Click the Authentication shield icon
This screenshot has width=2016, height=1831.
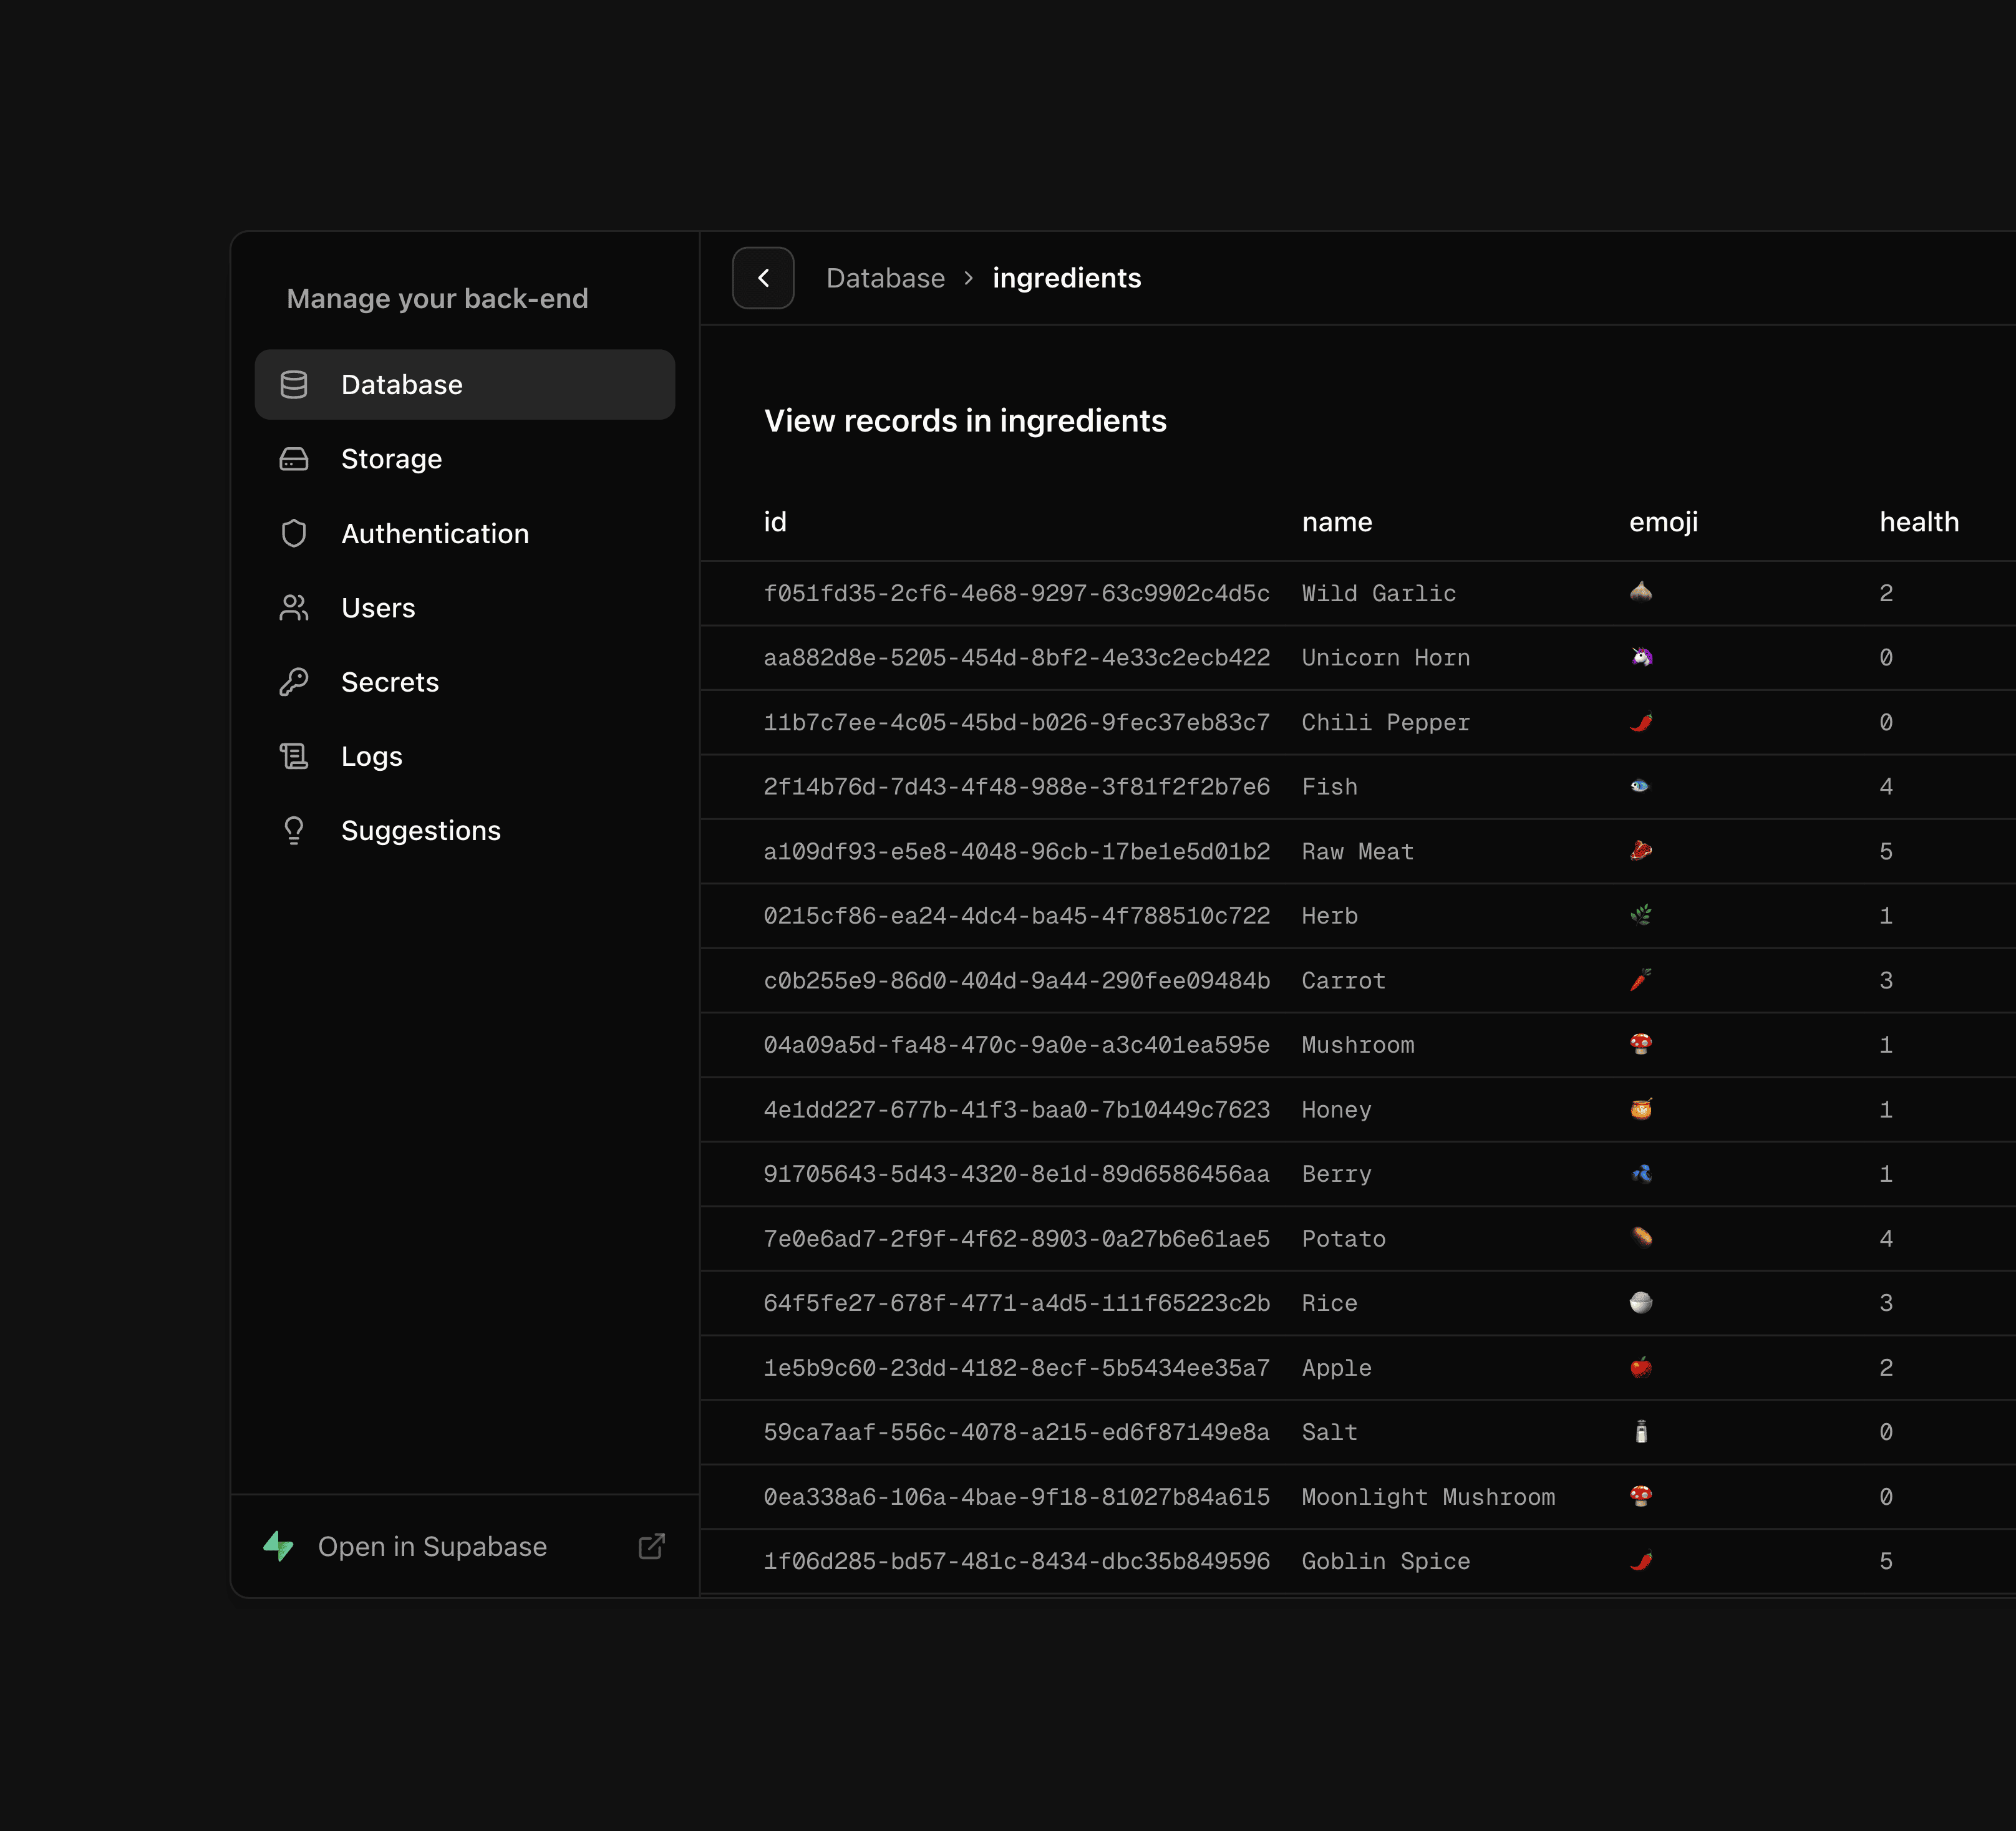pyautogui.click(x=294, y=533)
